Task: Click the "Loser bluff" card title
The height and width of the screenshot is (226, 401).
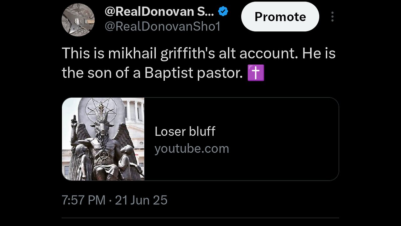Action: [x=185, y=132]
